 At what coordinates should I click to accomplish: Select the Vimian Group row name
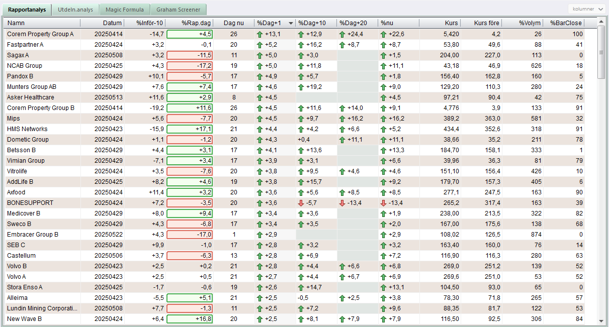(x=26, y=161)
